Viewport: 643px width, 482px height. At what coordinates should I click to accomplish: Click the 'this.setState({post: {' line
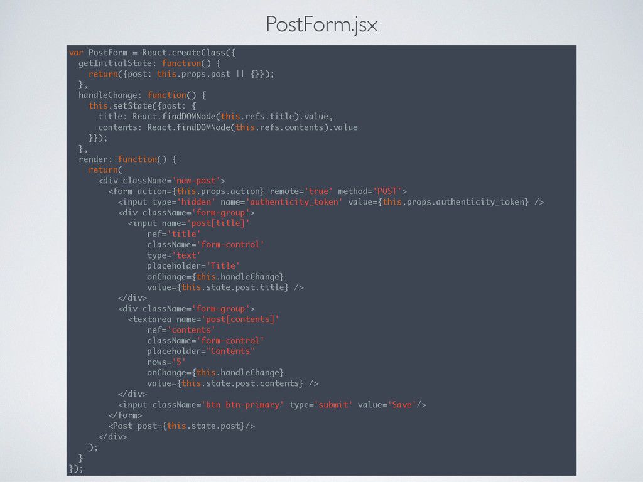(x=143, y=105)
